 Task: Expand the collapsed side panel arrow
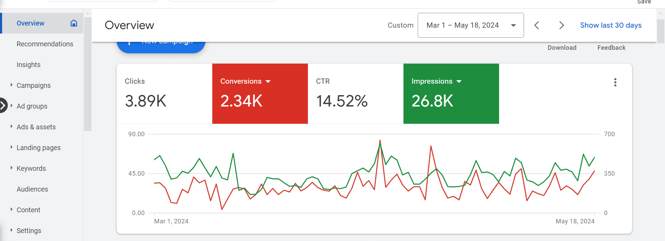tap(3, 105)
